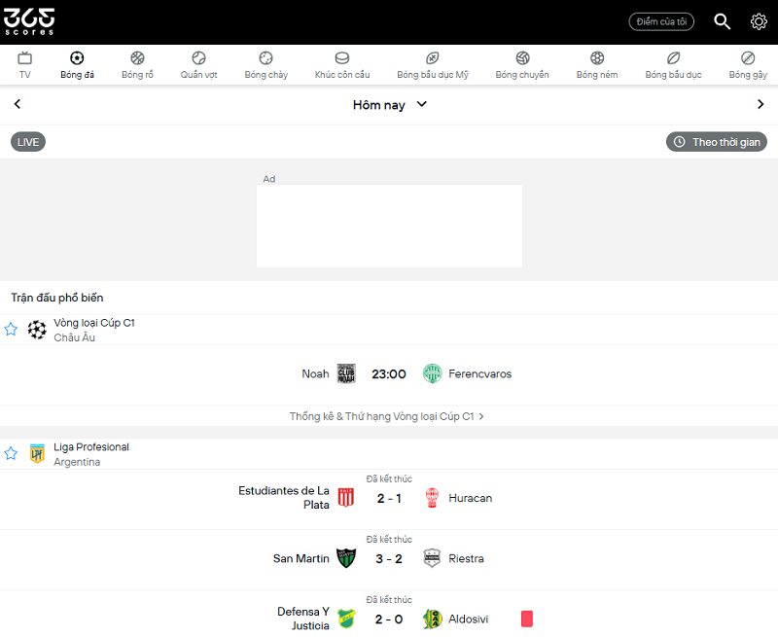Toggle the LIVE matches filter

[28, 142]
